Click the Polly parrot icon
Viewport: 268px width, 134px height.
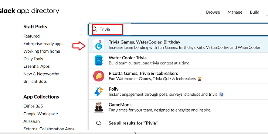[x=99, y=92]
